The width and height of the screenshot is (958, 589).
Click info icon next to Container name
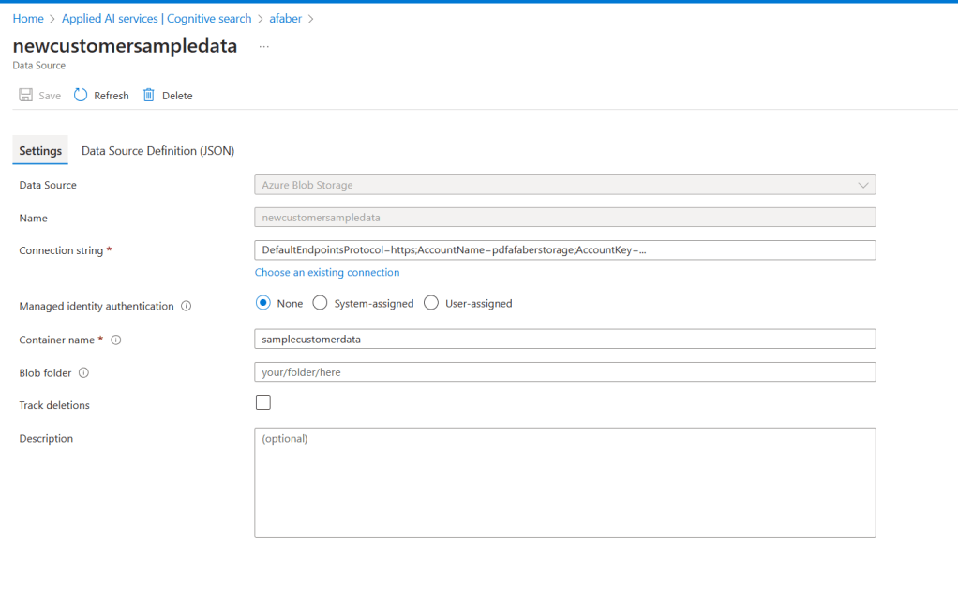(116, 340)
